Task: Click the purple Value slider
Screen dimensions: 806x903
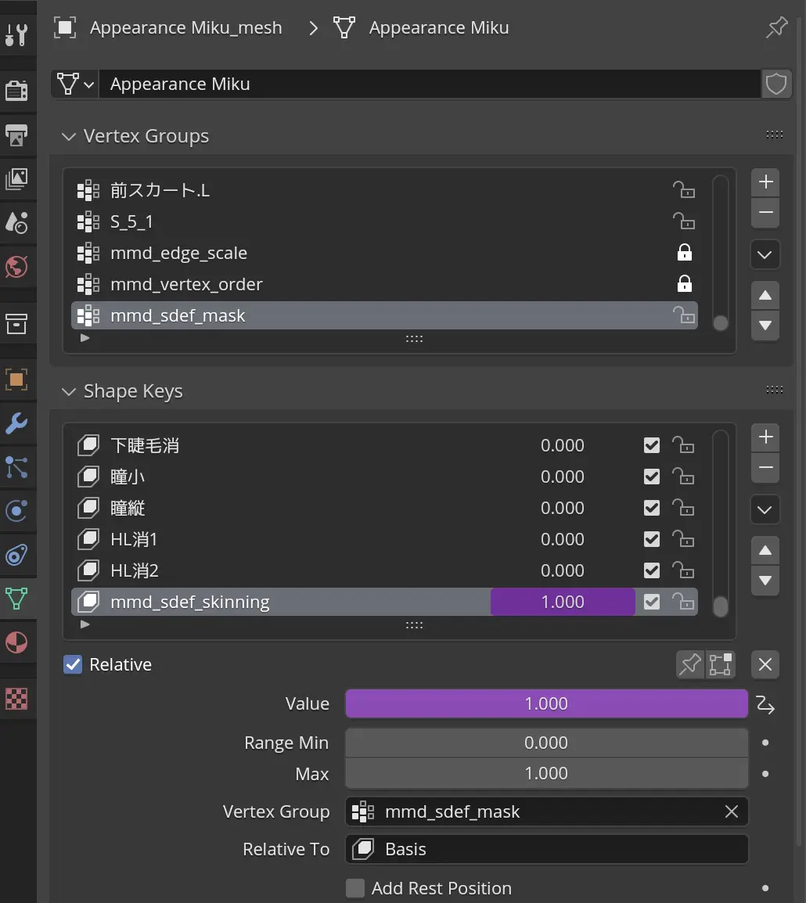Action: pyautogui.click(x=546, y=703)
